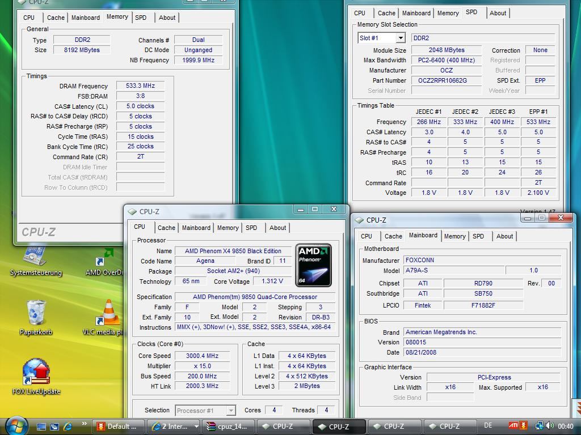Click BIOS date 08/21/2008 field

tap(482, 352)
